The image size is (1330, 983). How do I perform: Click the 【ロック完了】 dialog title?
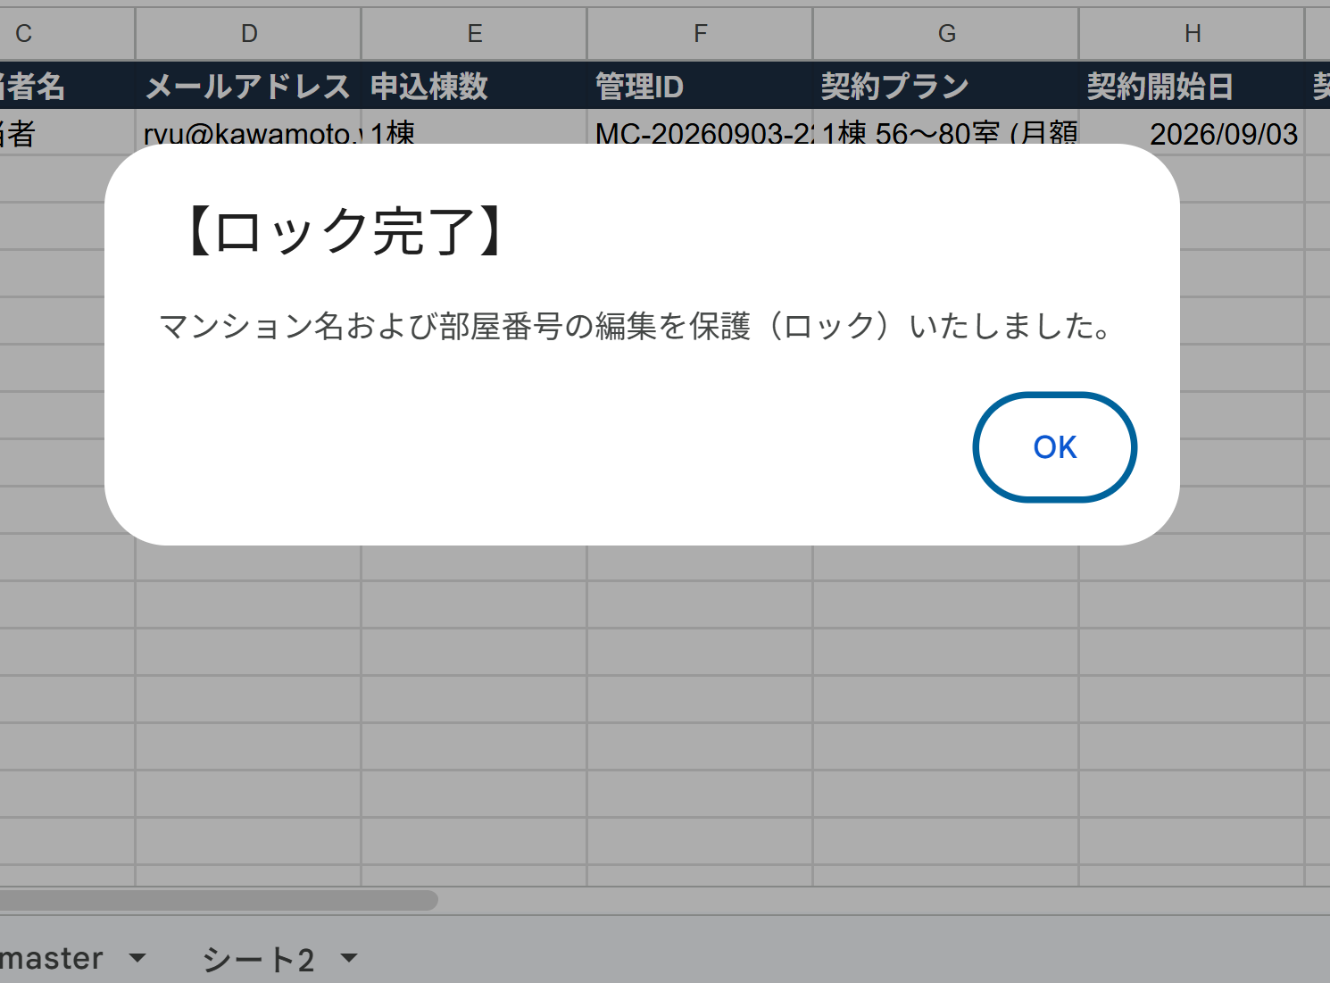coord(347,231)
